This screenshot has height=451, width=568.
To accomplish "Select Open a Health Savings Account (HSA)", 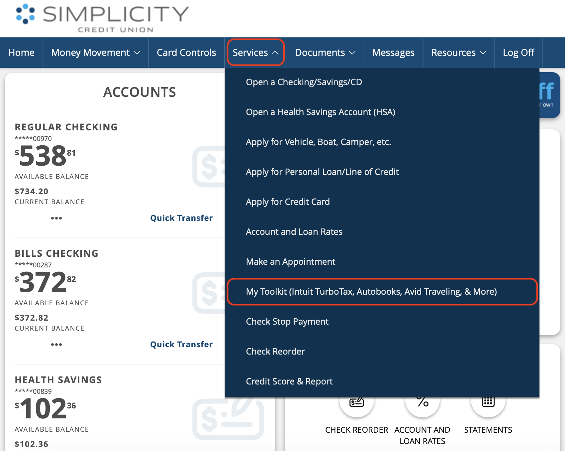I will point(320,112).
